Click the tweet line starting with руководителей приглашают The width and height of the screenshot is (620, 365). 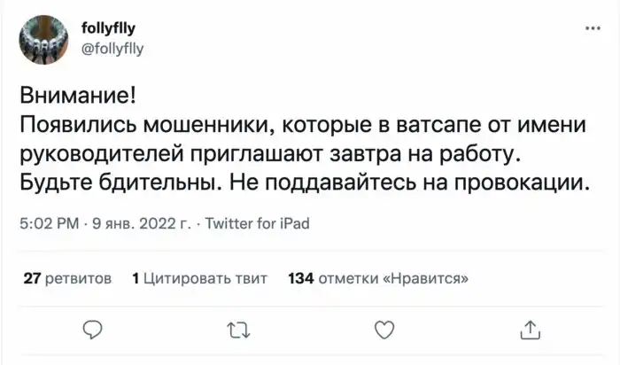(x=266, y=156)
